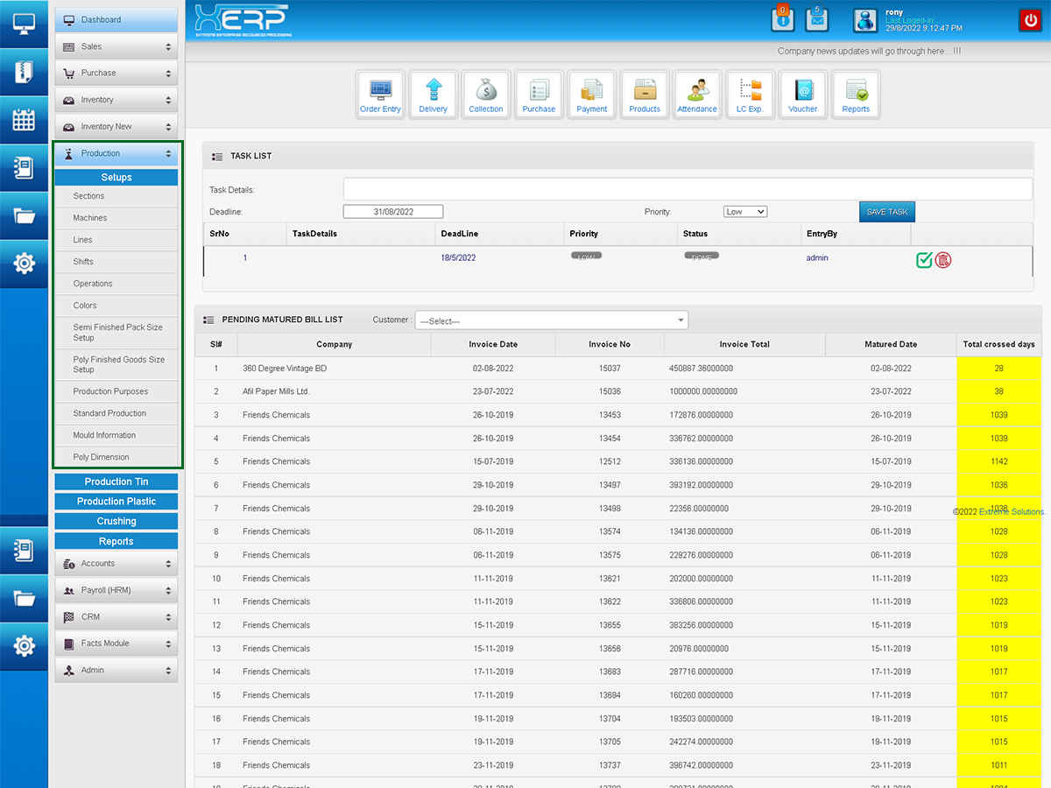Click the 18/5/2022 deadline link
The height and width of the screenshot is (788, 1051).
pyautogui.click(x=458, y=258)
